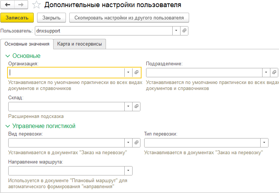
Task: Click into the Склад input field
Action: (x=66, y=106)
